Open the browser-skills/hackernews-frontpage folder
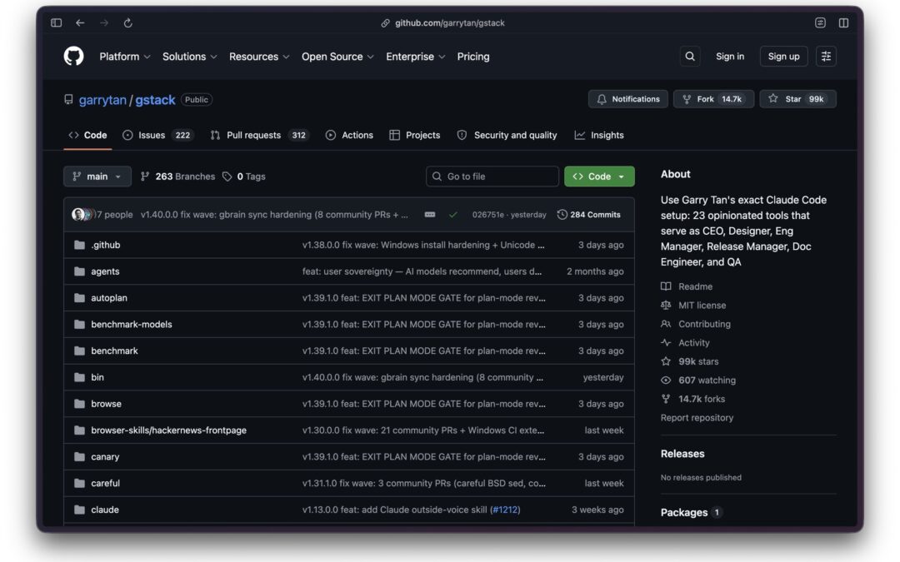Image resolution: width=900 pixels, height=562 pixels. click(168, 430)
